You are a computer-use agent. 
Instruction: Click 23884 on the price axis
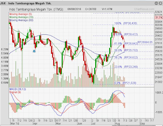point(158,64)
